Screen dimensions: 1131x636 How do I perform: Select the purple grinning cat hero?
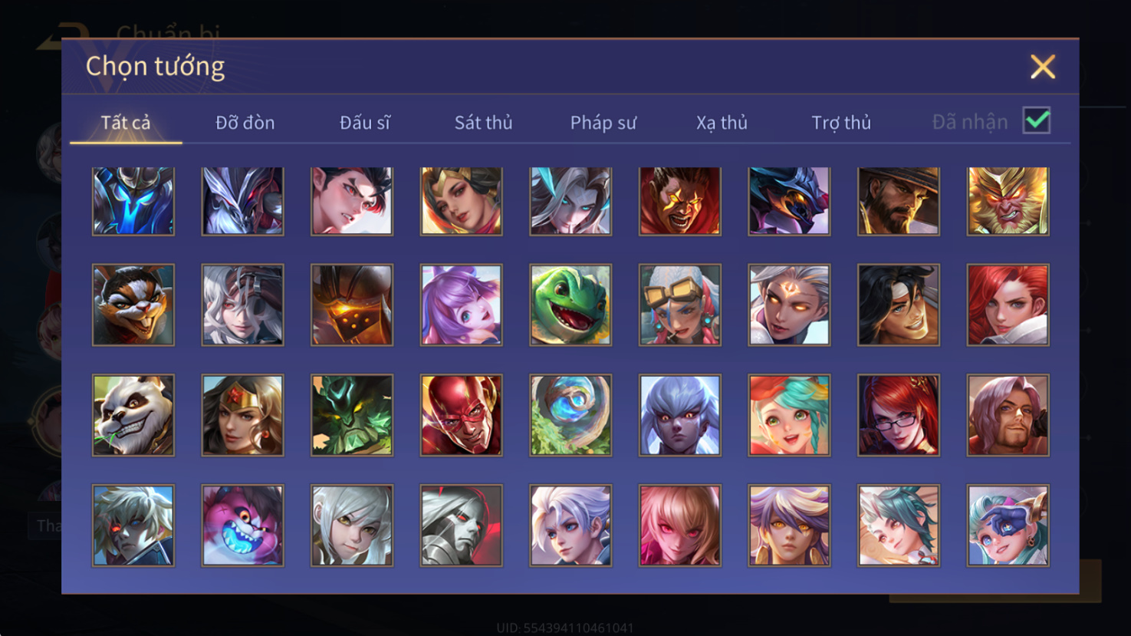[x=242, y=526]
